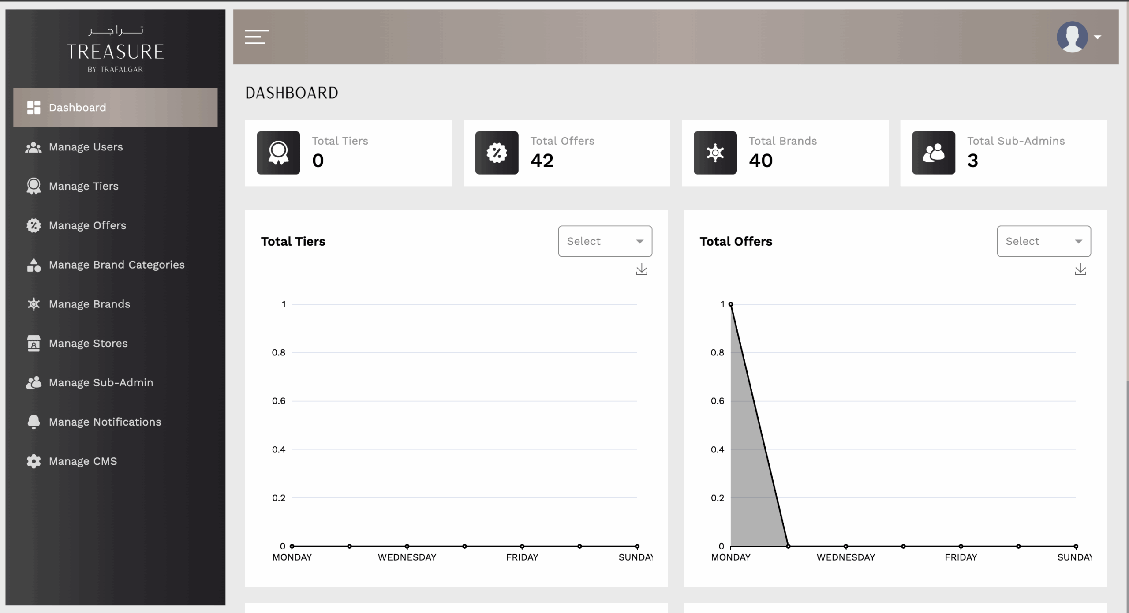Toggle the hamburger sidebar menu icon
This screenshot has height=613, width=1129.
click(257, 37)
